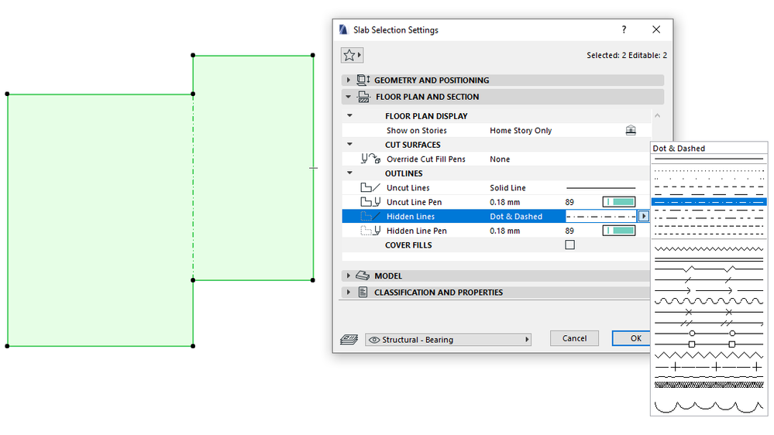Image resolution: width=774 pixels, height=435 pixels.
Task: Click the Uncut Lines solid line preview
Action: point(600,188)
